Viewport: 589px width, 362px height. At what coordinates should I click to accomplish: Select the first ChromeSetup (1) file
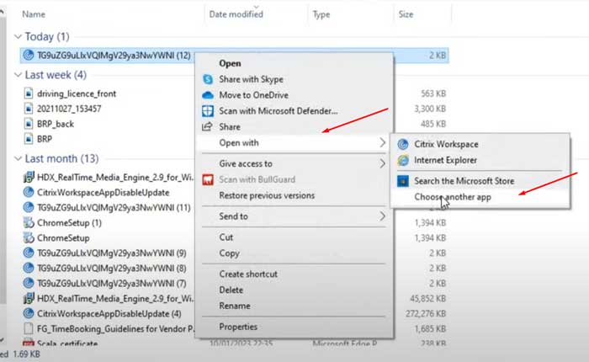tap(69, 223)
